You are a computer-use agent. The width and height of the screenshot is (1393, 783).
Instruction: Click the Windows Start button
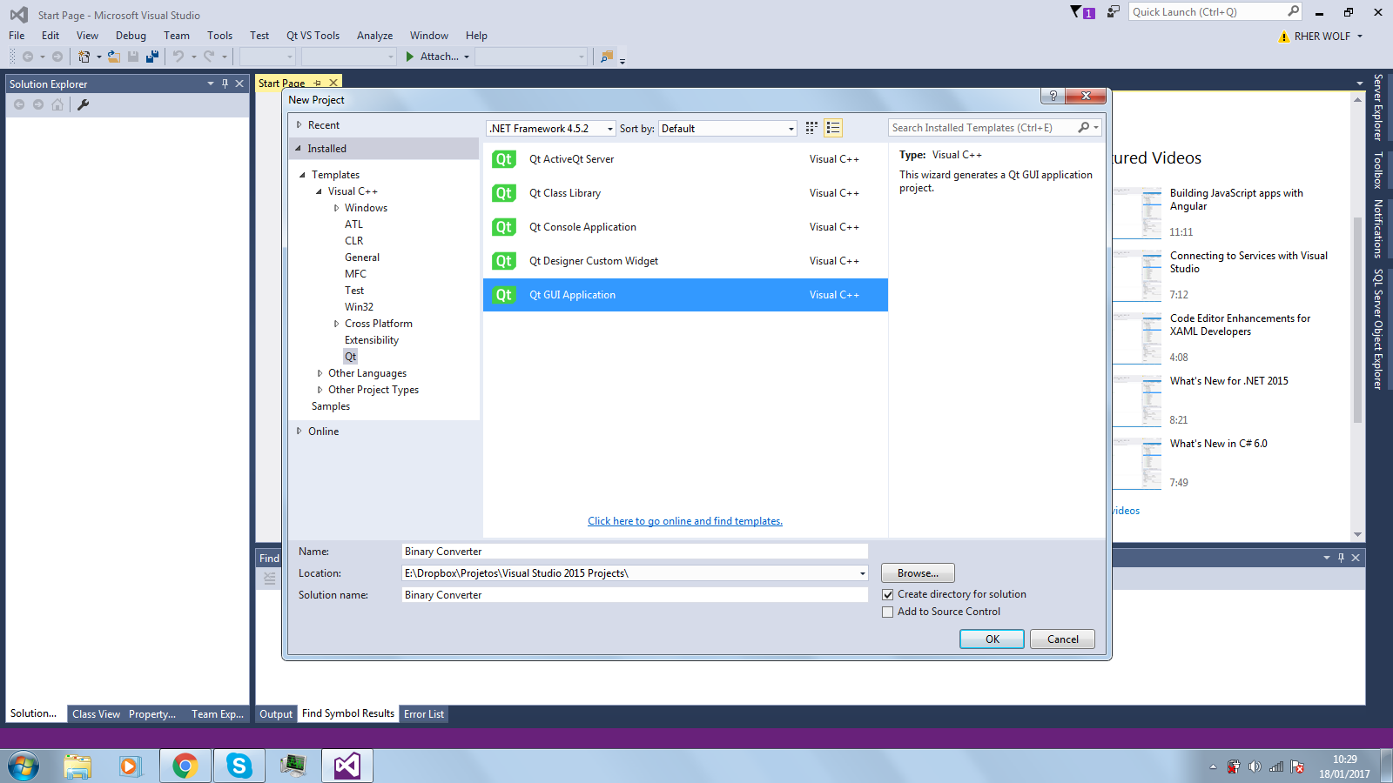click(x=24, y=766)
